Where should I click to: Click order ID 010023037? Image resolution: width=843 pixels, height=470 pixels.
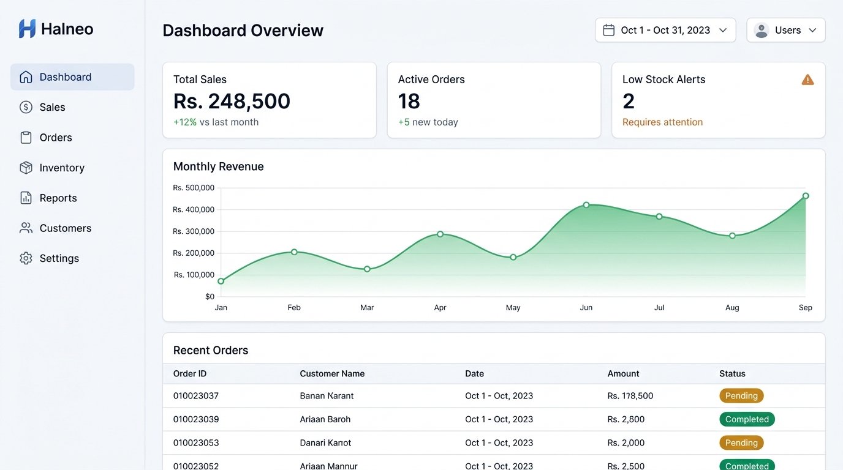point(196,396)
